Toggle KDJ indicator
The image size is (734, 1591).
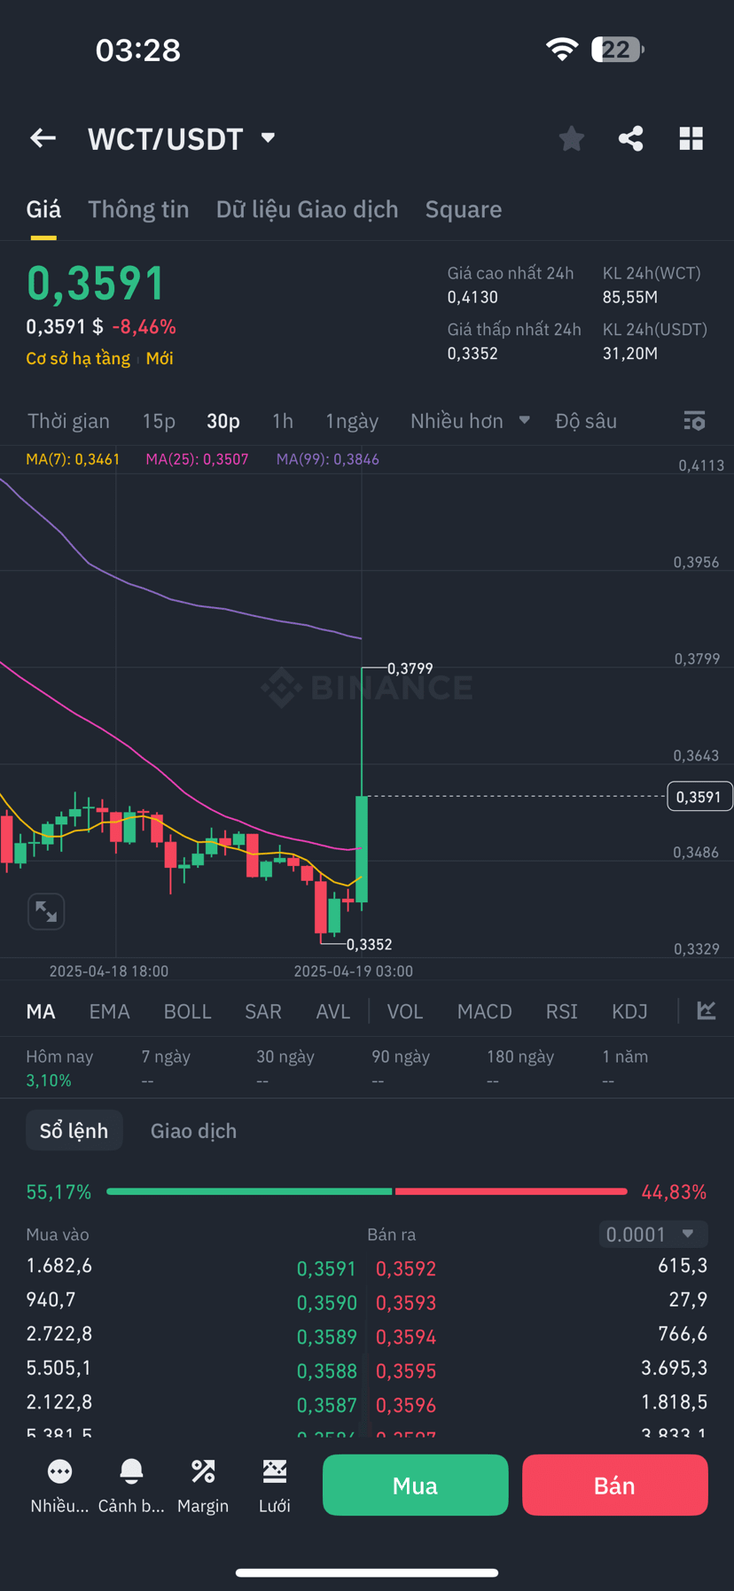coord(630,1011)
